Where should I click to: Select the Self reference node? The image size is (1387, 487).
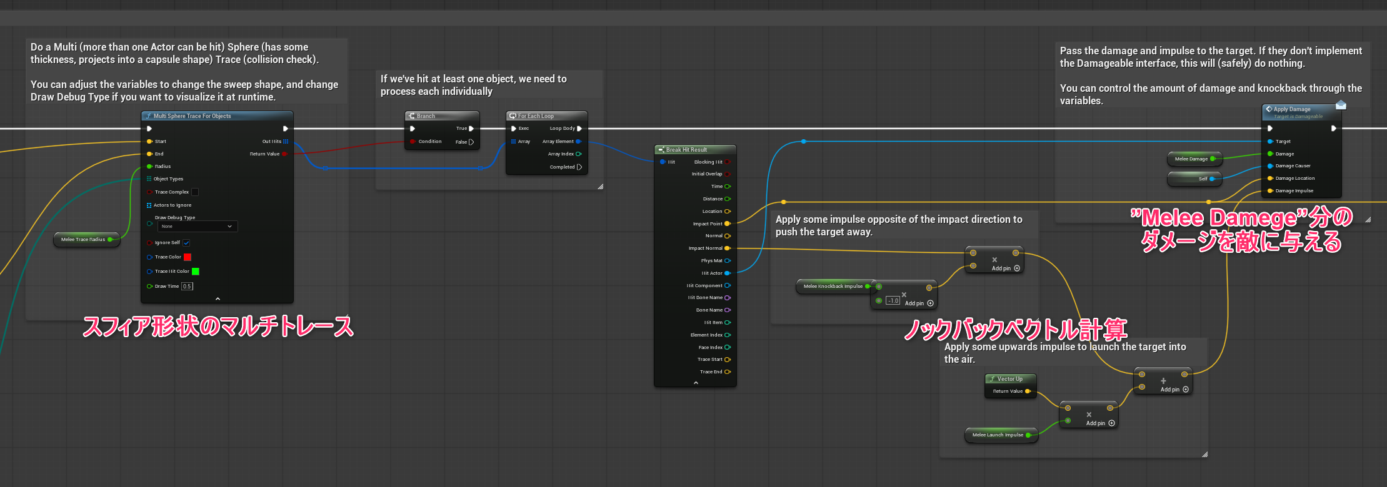tap(1194, 179)
